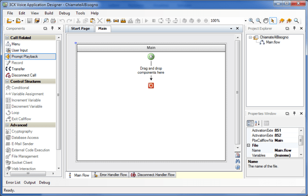This screenshot has width=308, height=196.
Task: Open the document tabs list dropdown
Action: click(x=231, y=28)
